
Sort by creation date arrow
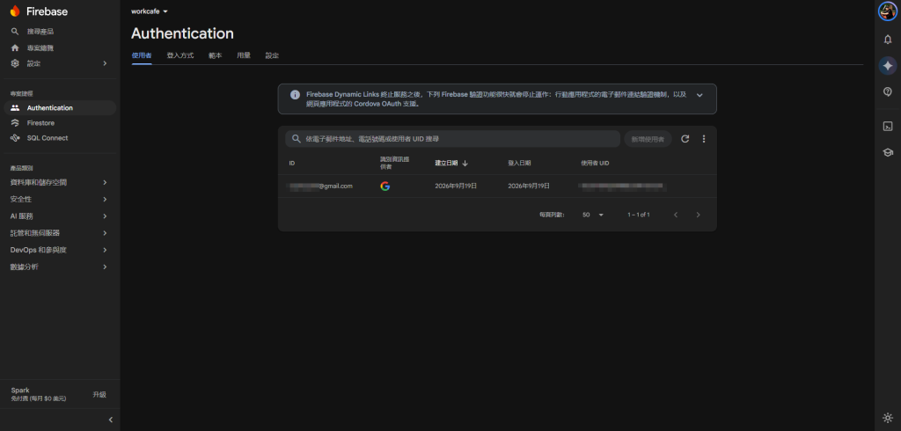[465, 164]
